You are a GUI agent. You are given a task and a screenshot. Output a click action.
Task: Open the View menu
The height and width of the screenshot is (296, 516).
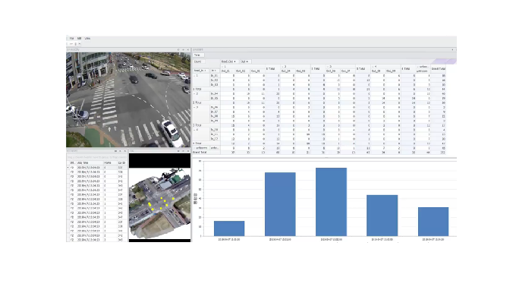point(87,39)
